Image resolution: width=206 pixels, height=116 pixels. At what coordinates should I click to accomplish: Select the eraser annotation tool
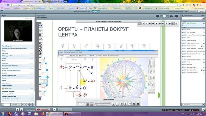click(170, 24)
